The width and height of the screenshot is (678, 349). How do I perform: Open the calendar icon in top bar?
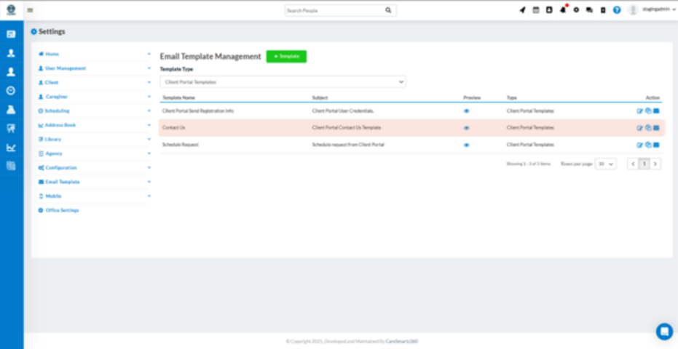536,10
